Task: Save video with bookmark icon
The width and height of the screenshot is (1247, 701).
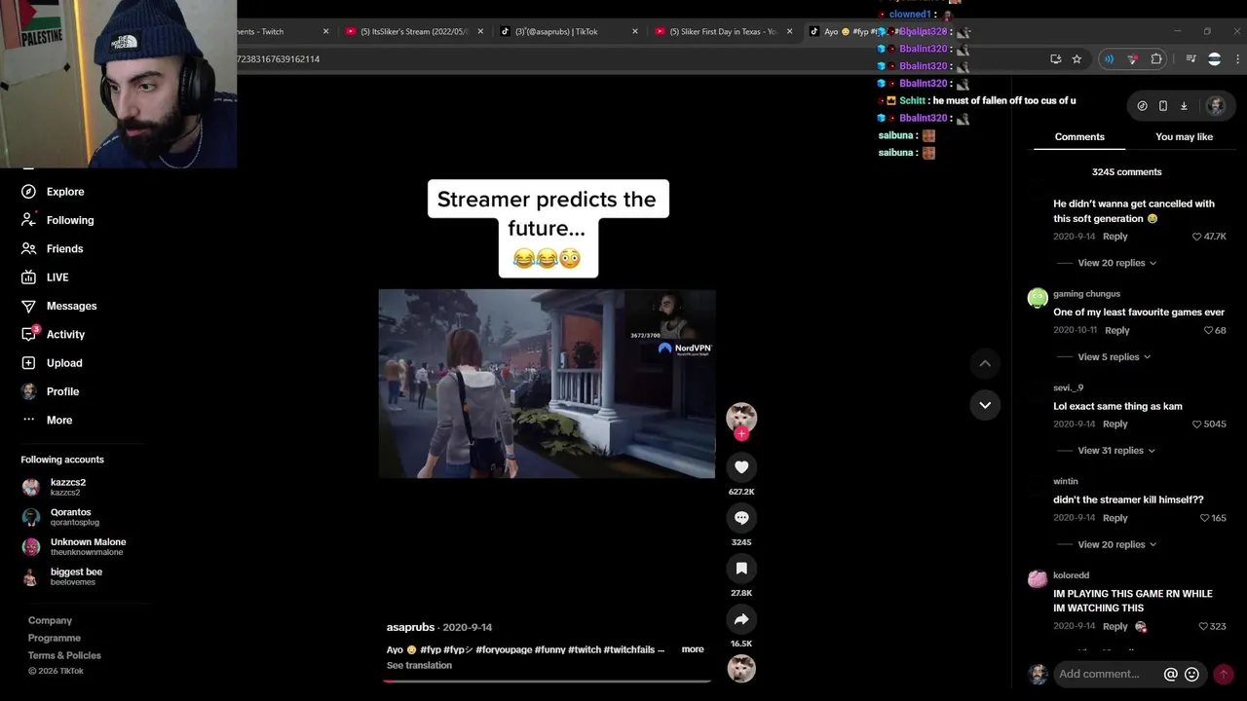Action: 741,569
